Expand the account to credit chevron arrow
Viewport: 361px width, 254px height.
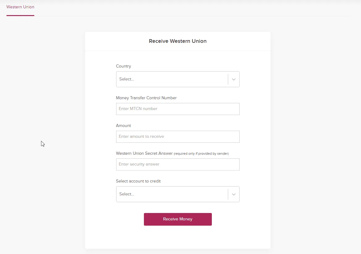tap(234, 194)
